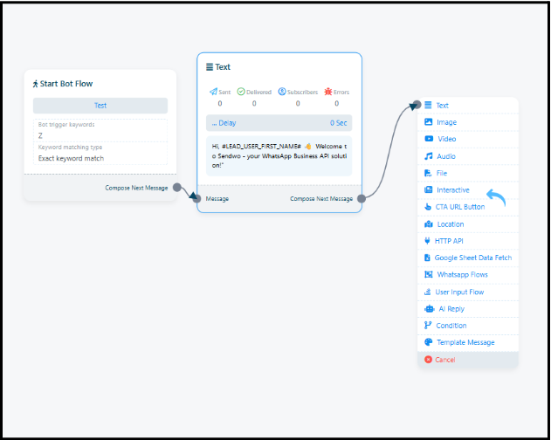Click the Video icon in the component menu

[428, 139]
